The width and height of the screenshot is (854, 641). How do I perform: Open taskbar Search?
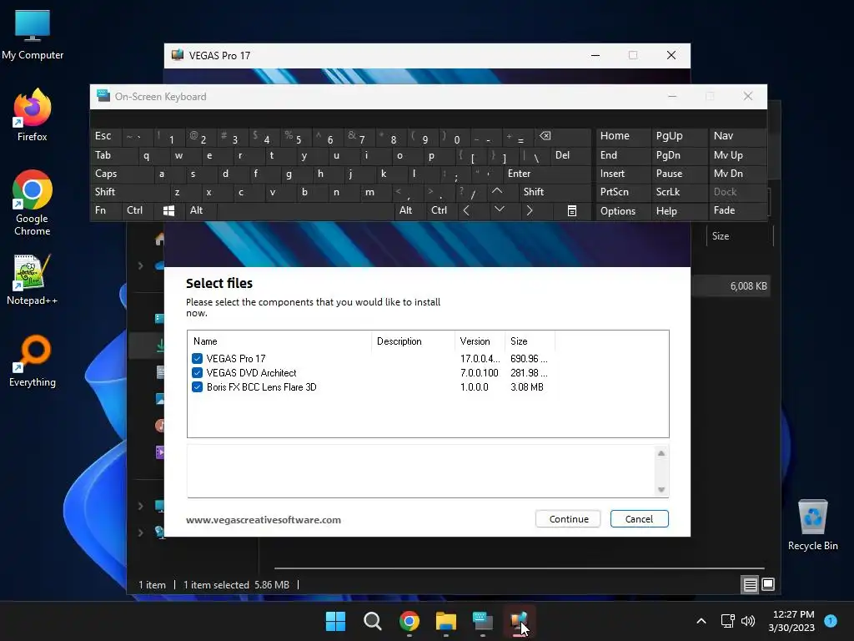pyautogui.click(x=373, y=621)
